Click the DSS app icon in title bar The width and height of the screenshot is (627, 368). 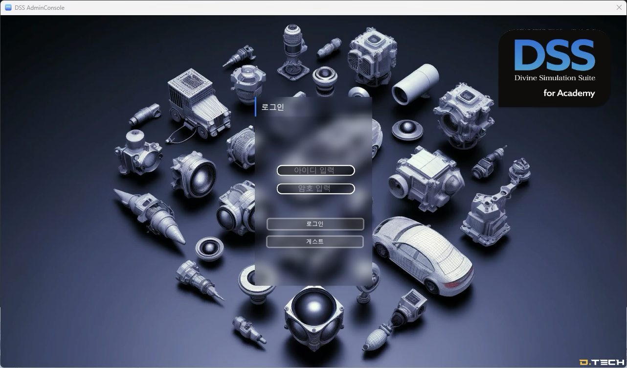(8, 8)
